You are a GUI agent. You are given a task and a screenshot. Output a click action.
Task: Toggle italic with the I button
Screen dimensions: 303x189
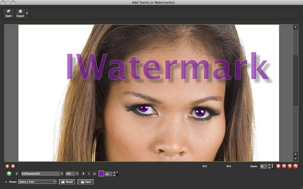point(89,174)
